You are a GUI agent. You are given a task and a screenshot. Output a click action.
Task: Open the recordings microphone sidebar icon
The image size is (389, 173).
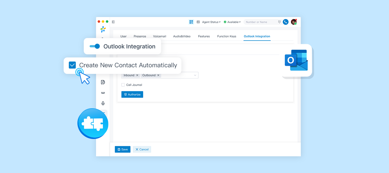(103, 103)
